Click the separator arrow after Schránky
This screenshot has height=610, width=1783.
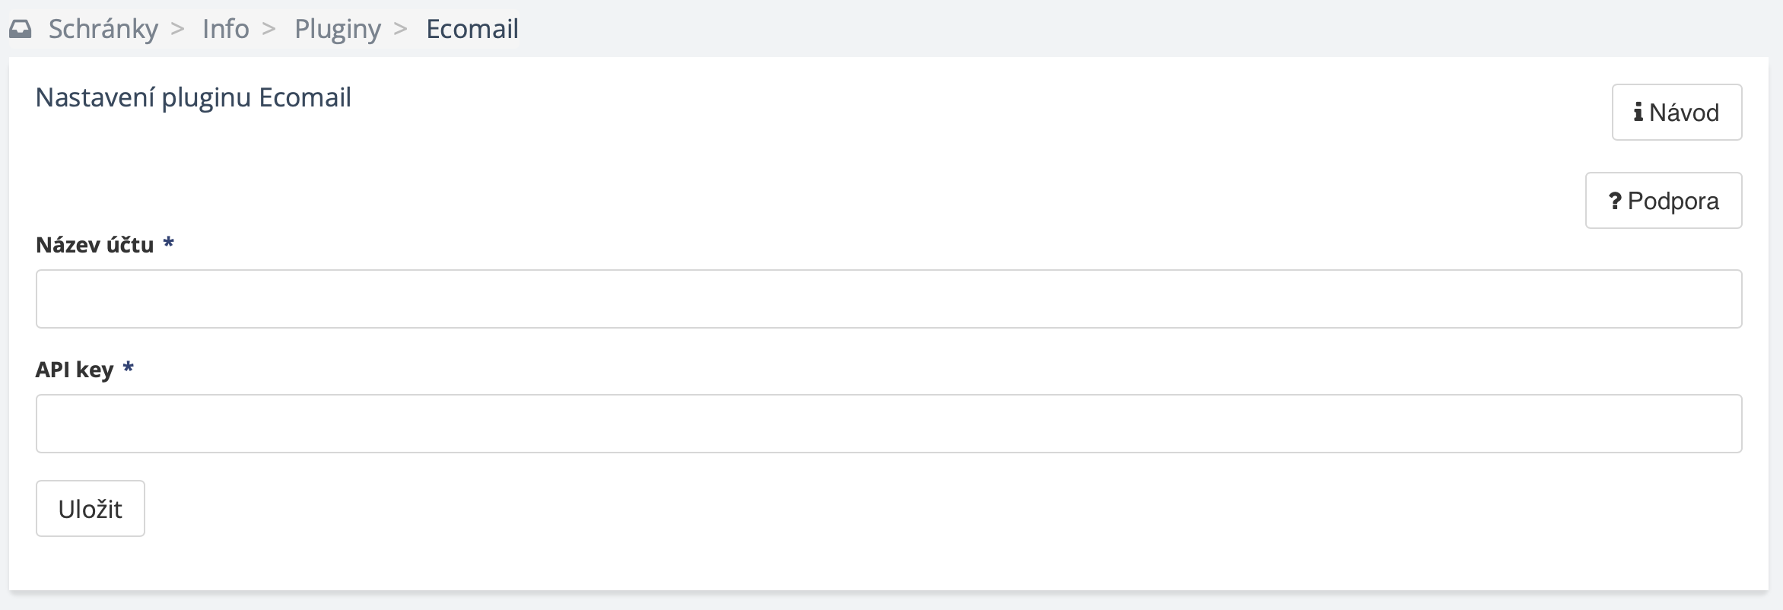coord(178,30)
